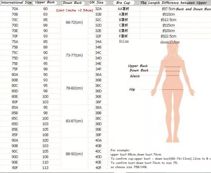This screenshot has width=211, height=173.
Task: Select the 75B international size cell
Action: (15, 47)
